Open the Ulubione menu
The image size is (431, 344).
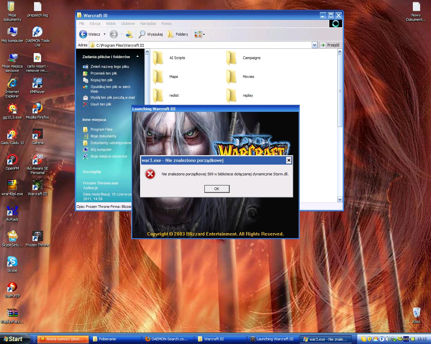pos(128,24)
